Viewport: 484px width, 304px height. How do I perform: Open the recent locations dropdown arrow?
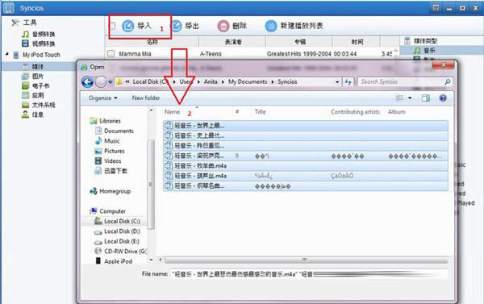point(111,82)
